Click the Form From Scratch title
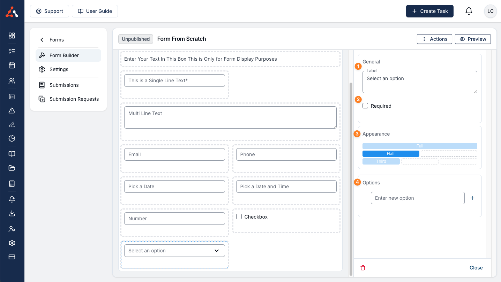 tap(181, 39)
